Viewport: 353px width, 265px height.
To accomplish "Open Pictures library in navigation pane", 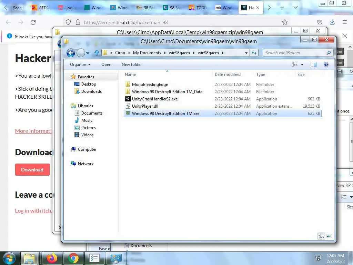I will tap(89, 128).
